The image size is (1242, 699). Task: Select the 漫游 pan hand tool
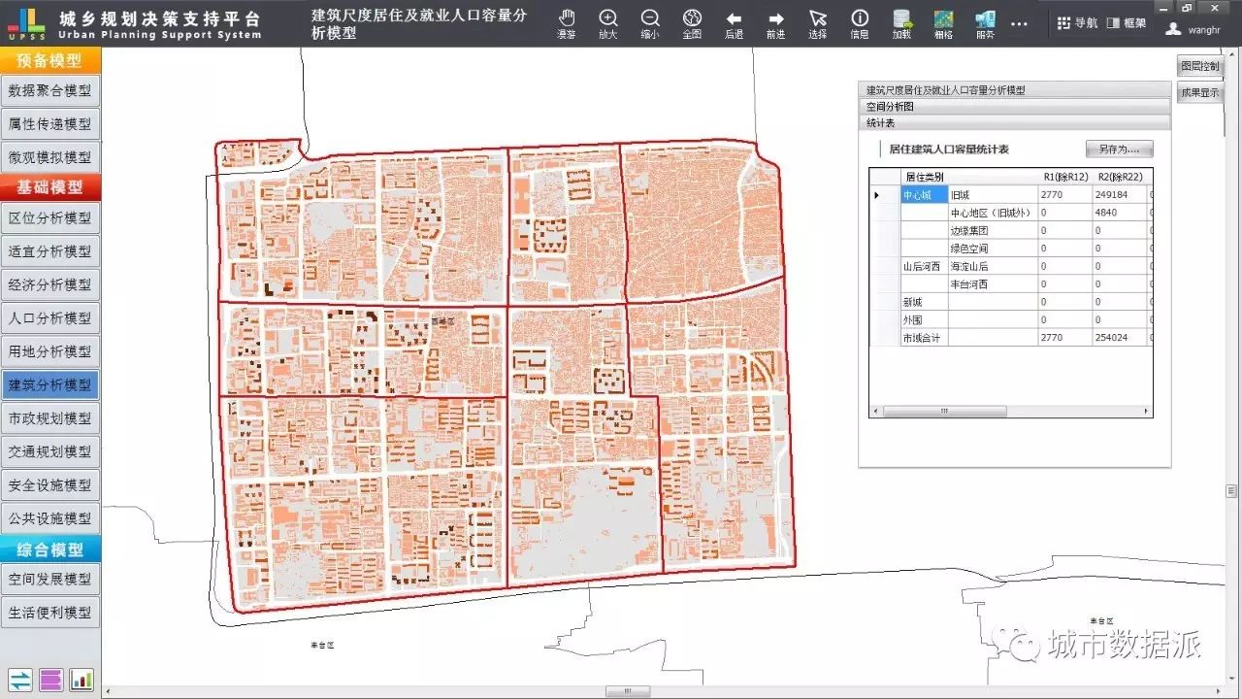pos(566,23)
